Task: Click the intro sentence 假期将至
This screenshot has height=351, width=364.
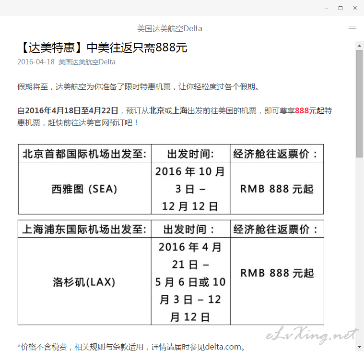Action: (138, 87)
